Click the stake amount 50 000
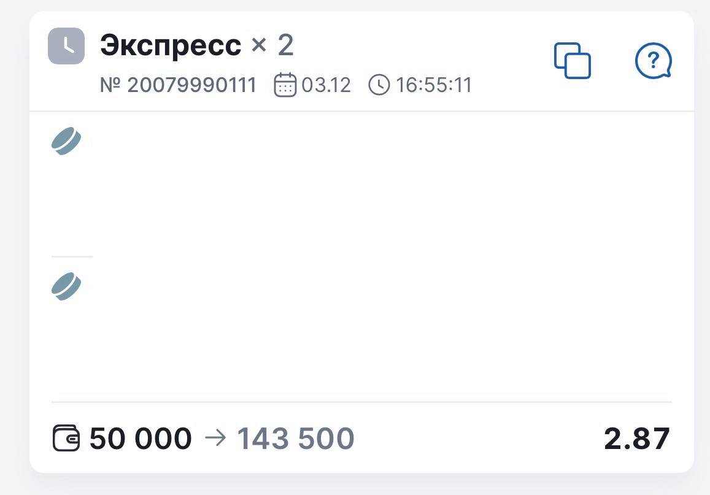 (x=141, y=439)
